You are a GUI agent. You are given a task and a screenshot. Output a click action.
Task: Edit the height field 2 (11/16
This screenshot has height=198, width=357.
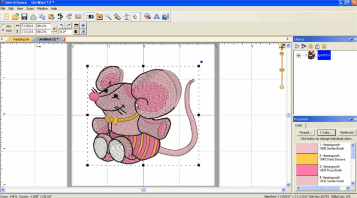[x=28, y=31]
